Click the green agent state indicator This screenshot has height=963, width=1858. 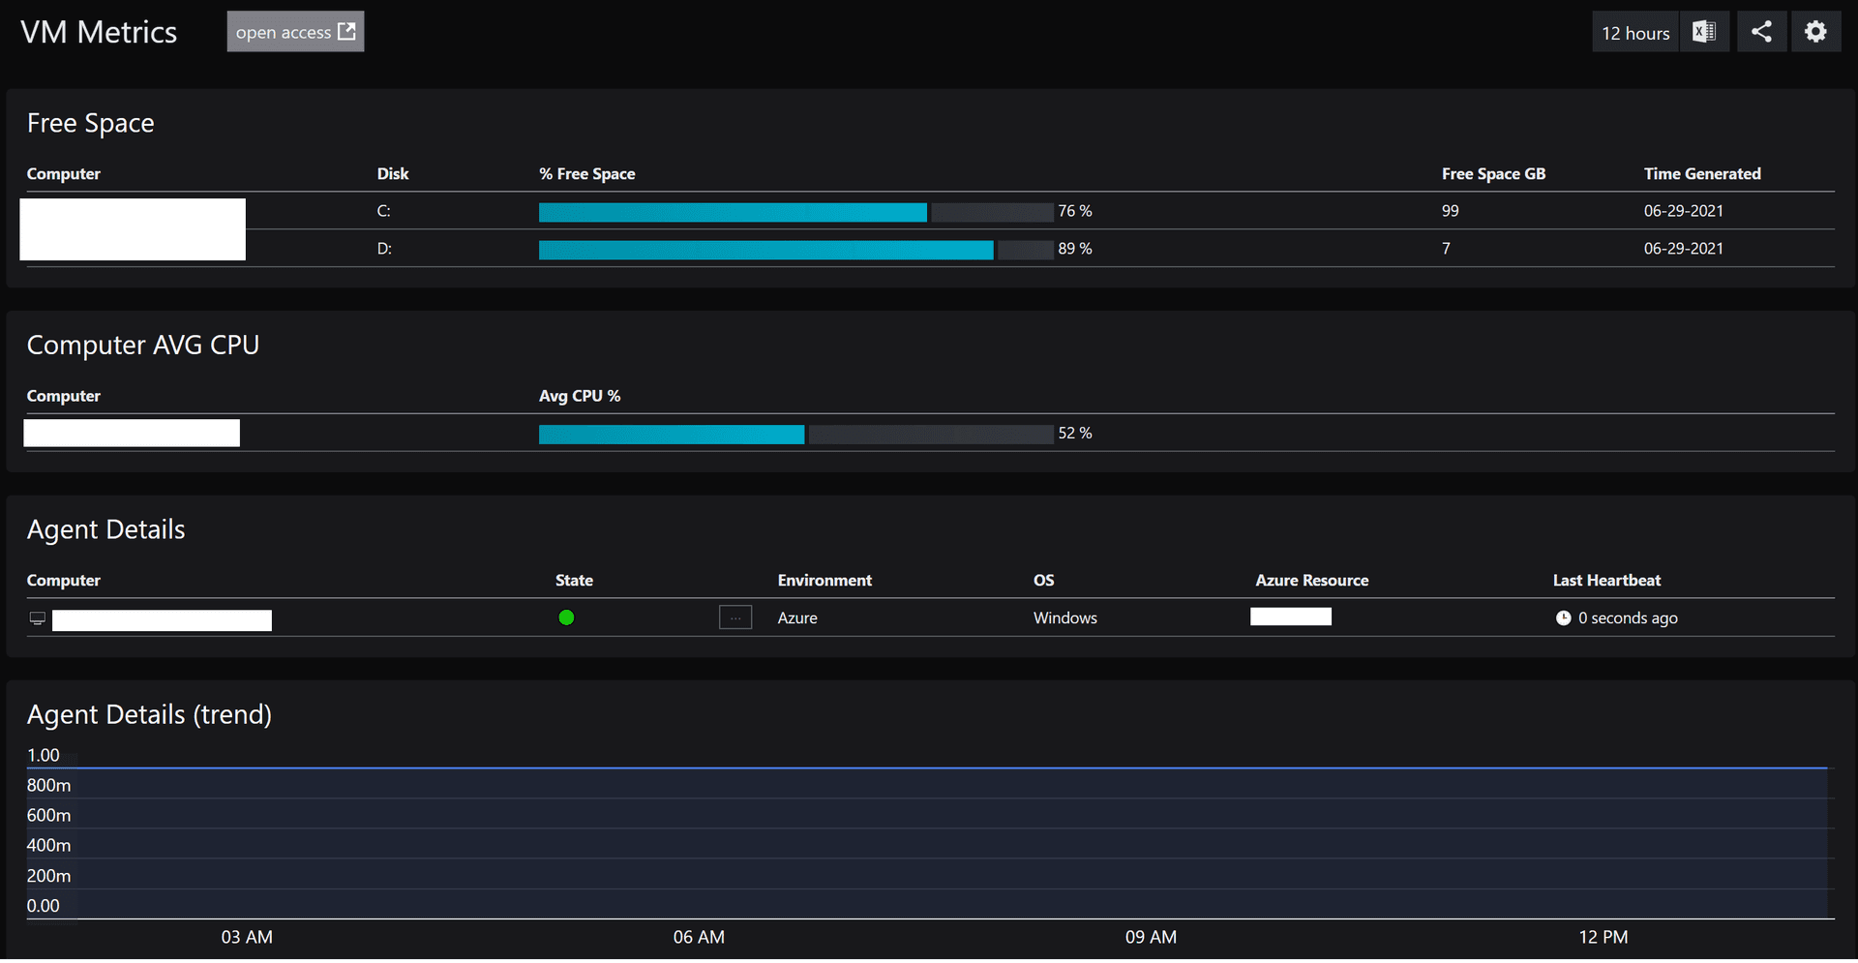(566, 617)
